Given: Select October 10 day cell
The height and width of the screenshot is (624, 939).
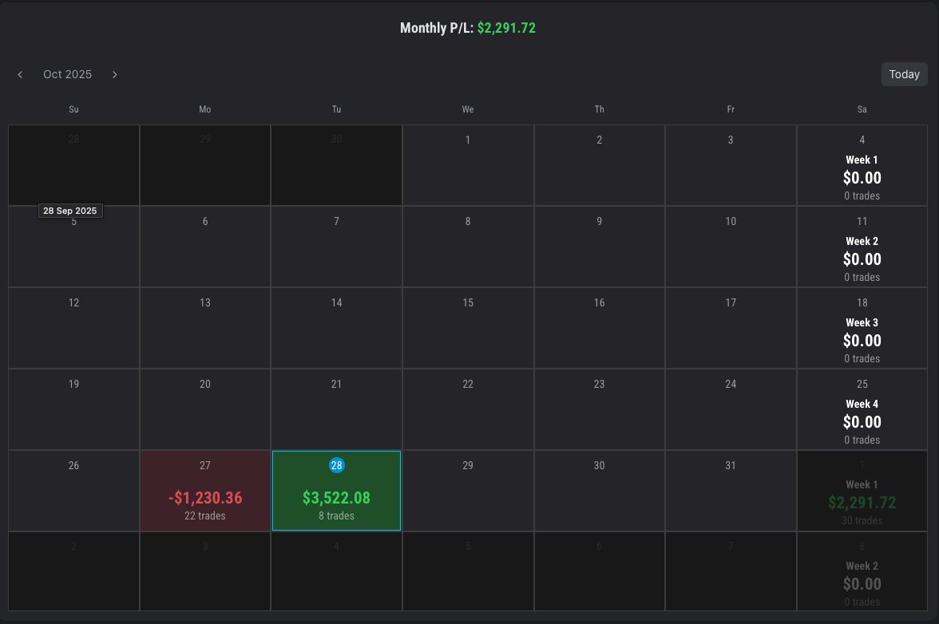Looking at the screenshot, I should click(x=731, y=247).
